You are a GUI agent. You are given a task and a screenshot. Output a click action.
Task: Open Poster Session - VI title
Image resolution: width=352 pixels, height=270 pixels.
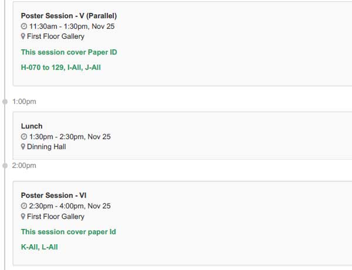click(53, 195)
